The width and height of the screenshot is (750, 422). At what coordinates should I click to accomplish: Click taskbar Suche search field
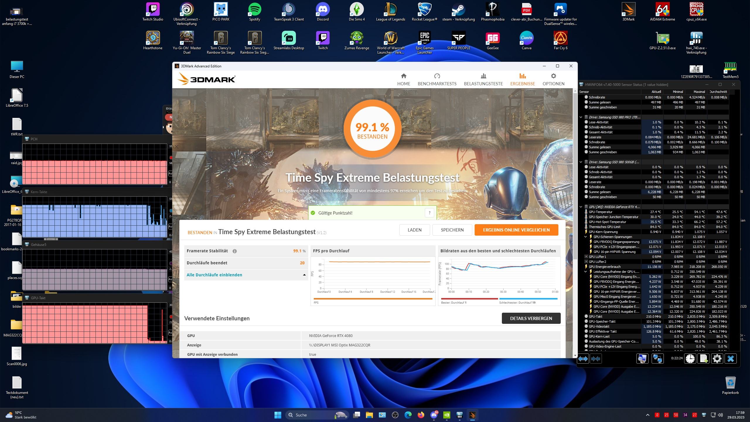click(x=317, y=415)
